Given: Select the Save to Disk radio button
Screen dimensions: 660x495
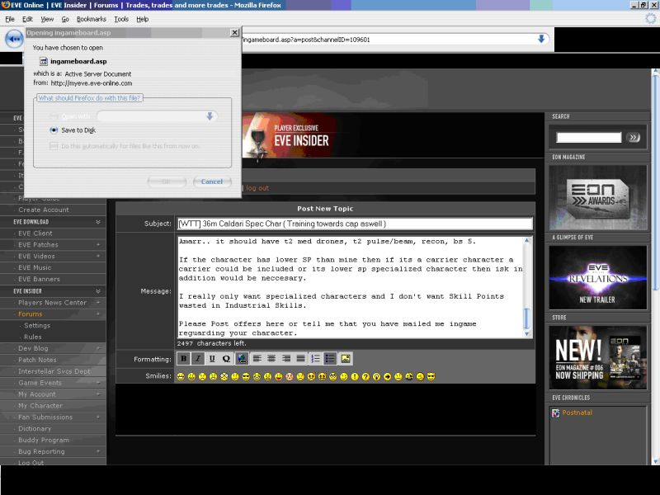Looking at the screenshot, I should coord(54,130).
